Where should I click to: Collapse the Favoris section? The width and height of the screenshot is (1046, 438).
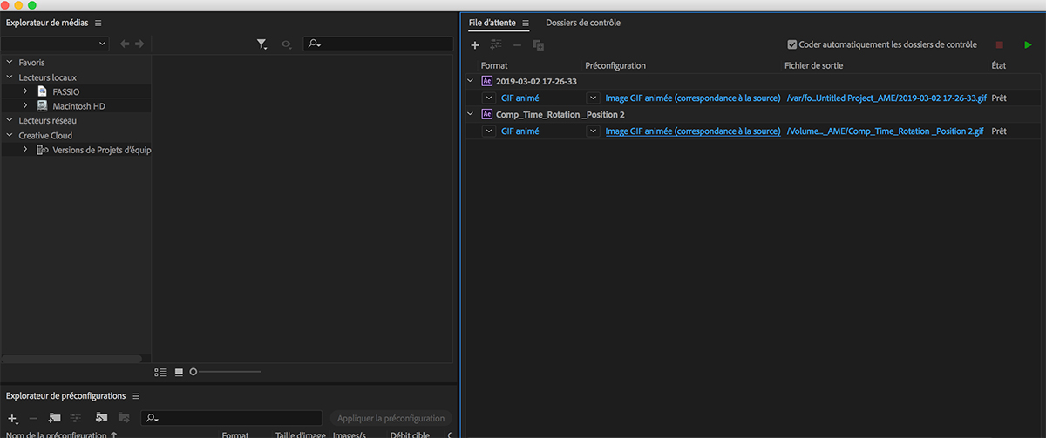10,63
